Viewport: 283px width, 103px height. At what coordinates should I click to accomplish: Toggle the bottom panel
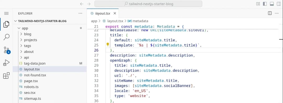272,4
